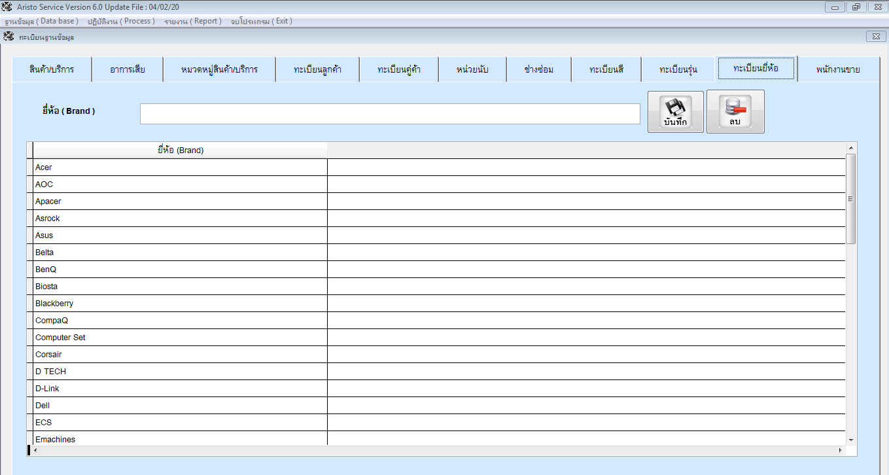Viewport: 889px width, 475px height.
Task: Click the ทะเบียนฐานข้อมูล inner window icon
Action: point(9,37)
